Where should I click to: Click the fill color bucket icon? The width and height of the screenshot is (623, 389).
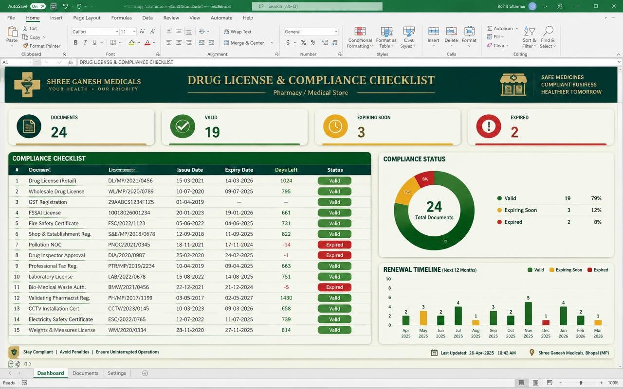click(x=131, y=43)
